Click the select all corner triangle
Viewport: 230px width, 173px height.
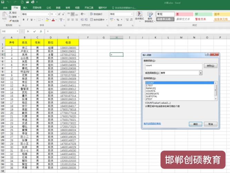(3, 38)
